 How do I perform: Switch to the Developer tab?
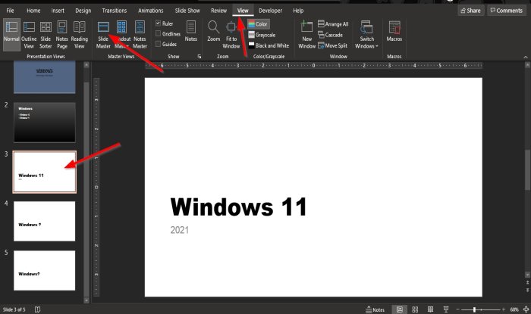pos(270,11)
